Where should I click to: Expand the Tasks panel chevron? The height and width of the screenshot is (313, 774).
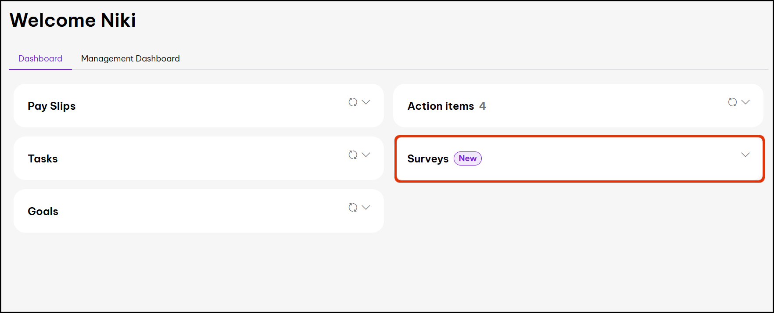click(366, 155)
